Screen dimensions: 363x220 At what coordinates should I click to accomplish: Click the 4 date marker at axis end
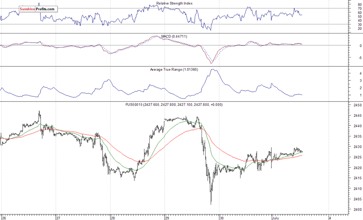(329, 217)
